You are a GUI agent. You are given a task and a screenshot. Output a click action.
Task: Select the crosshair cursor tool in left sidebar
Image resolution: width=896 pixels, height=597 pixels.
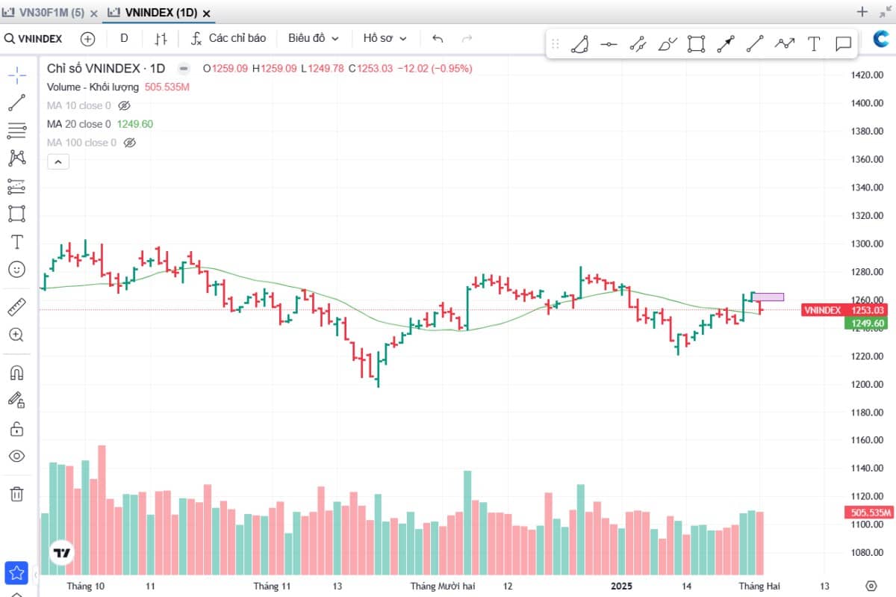pyautogui.click(x=17, y=75)
